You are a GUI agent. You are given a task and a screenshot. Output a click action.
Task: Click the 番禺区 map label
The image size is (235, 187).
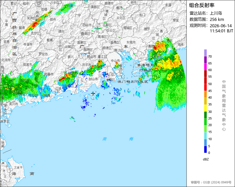pos(115,42)
